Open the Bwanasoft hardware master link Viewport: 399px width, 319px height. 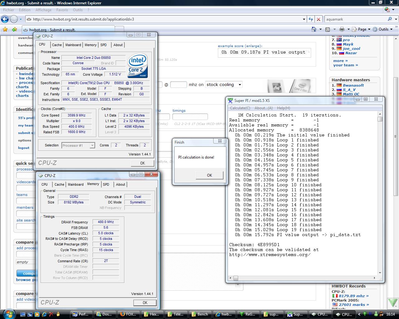click(x=353, y=85)
